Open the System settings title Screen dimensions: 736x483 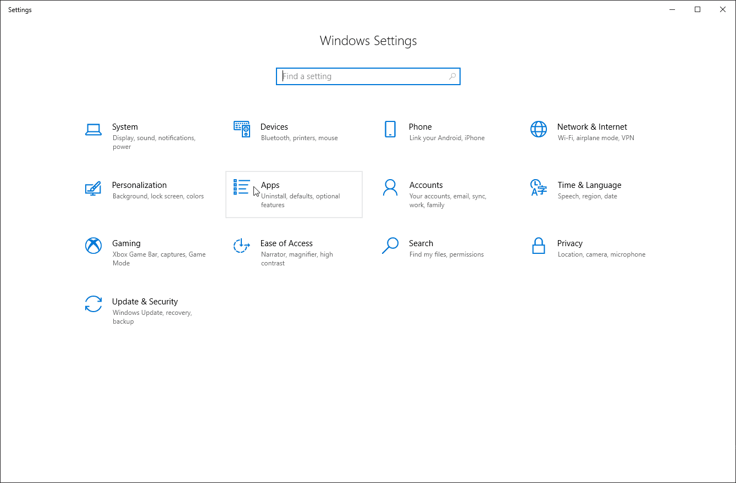pyautogui.click(x=125, y=127)
